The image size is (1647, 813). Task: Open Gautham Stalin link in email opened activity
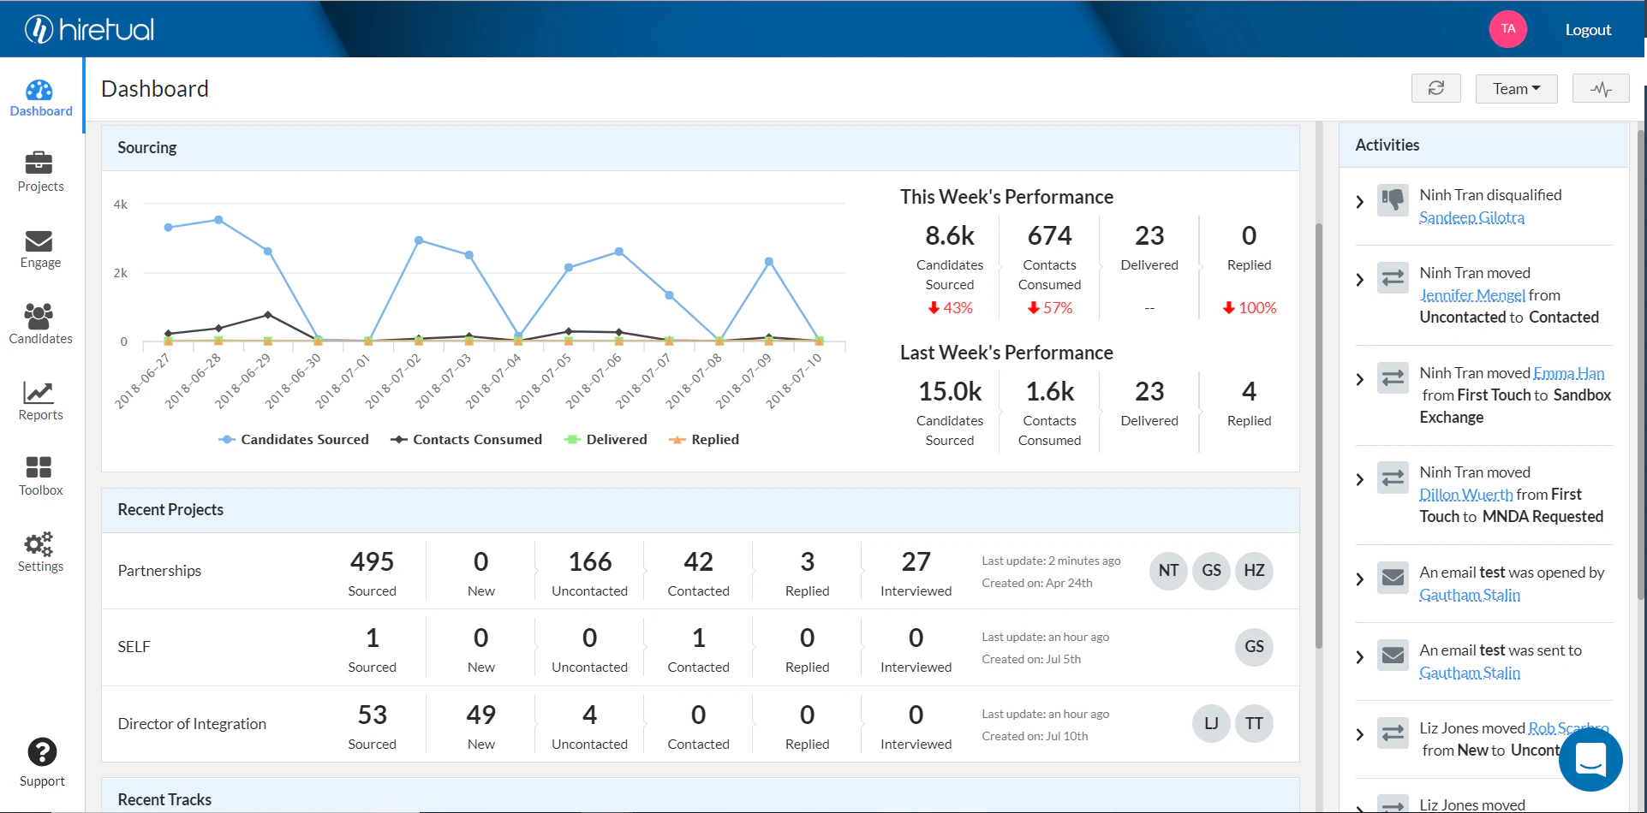[x=1470, y=595]
